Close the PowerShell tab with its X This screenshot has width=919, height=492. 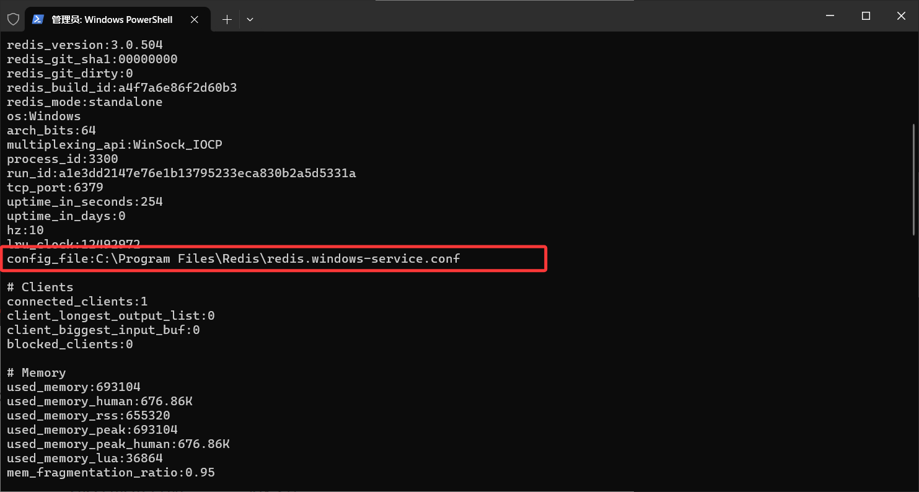click(x=195, y=19)
